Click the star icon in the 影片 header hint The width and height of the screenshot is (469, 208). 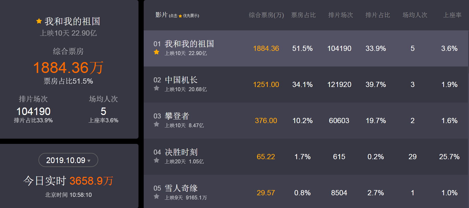(x=180, y=16)
